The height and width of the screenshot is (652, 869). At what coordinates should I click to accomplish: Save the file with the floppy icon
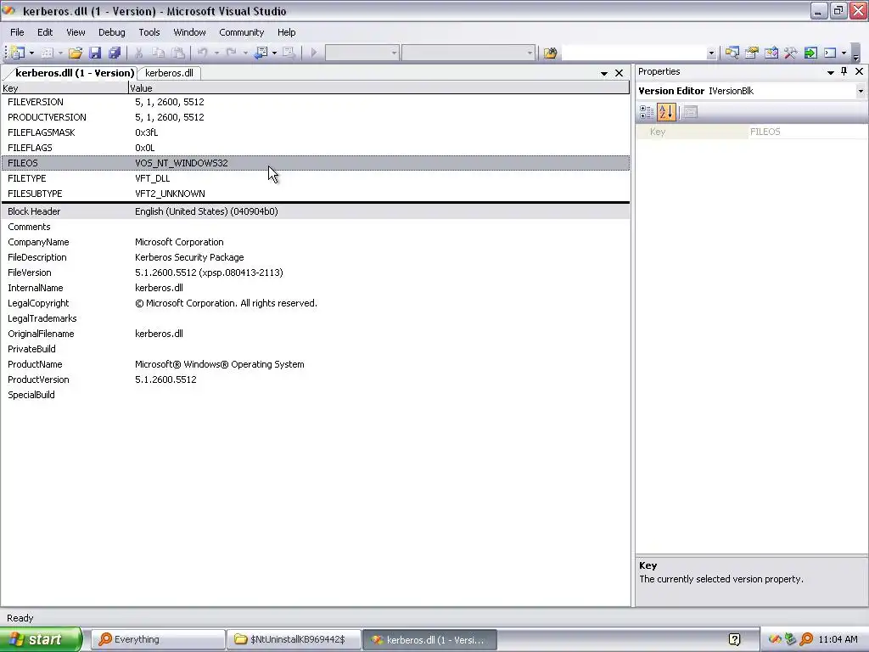(x=95, y=53)
